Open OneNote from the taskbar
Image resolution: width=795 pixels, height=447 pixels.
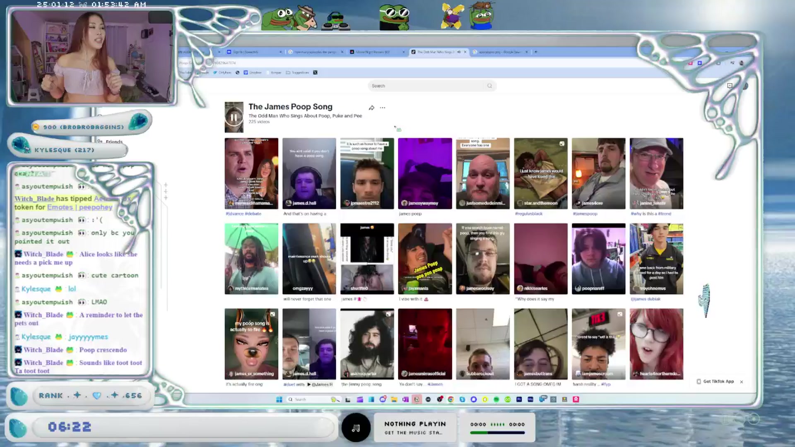[x=405, y=399]
